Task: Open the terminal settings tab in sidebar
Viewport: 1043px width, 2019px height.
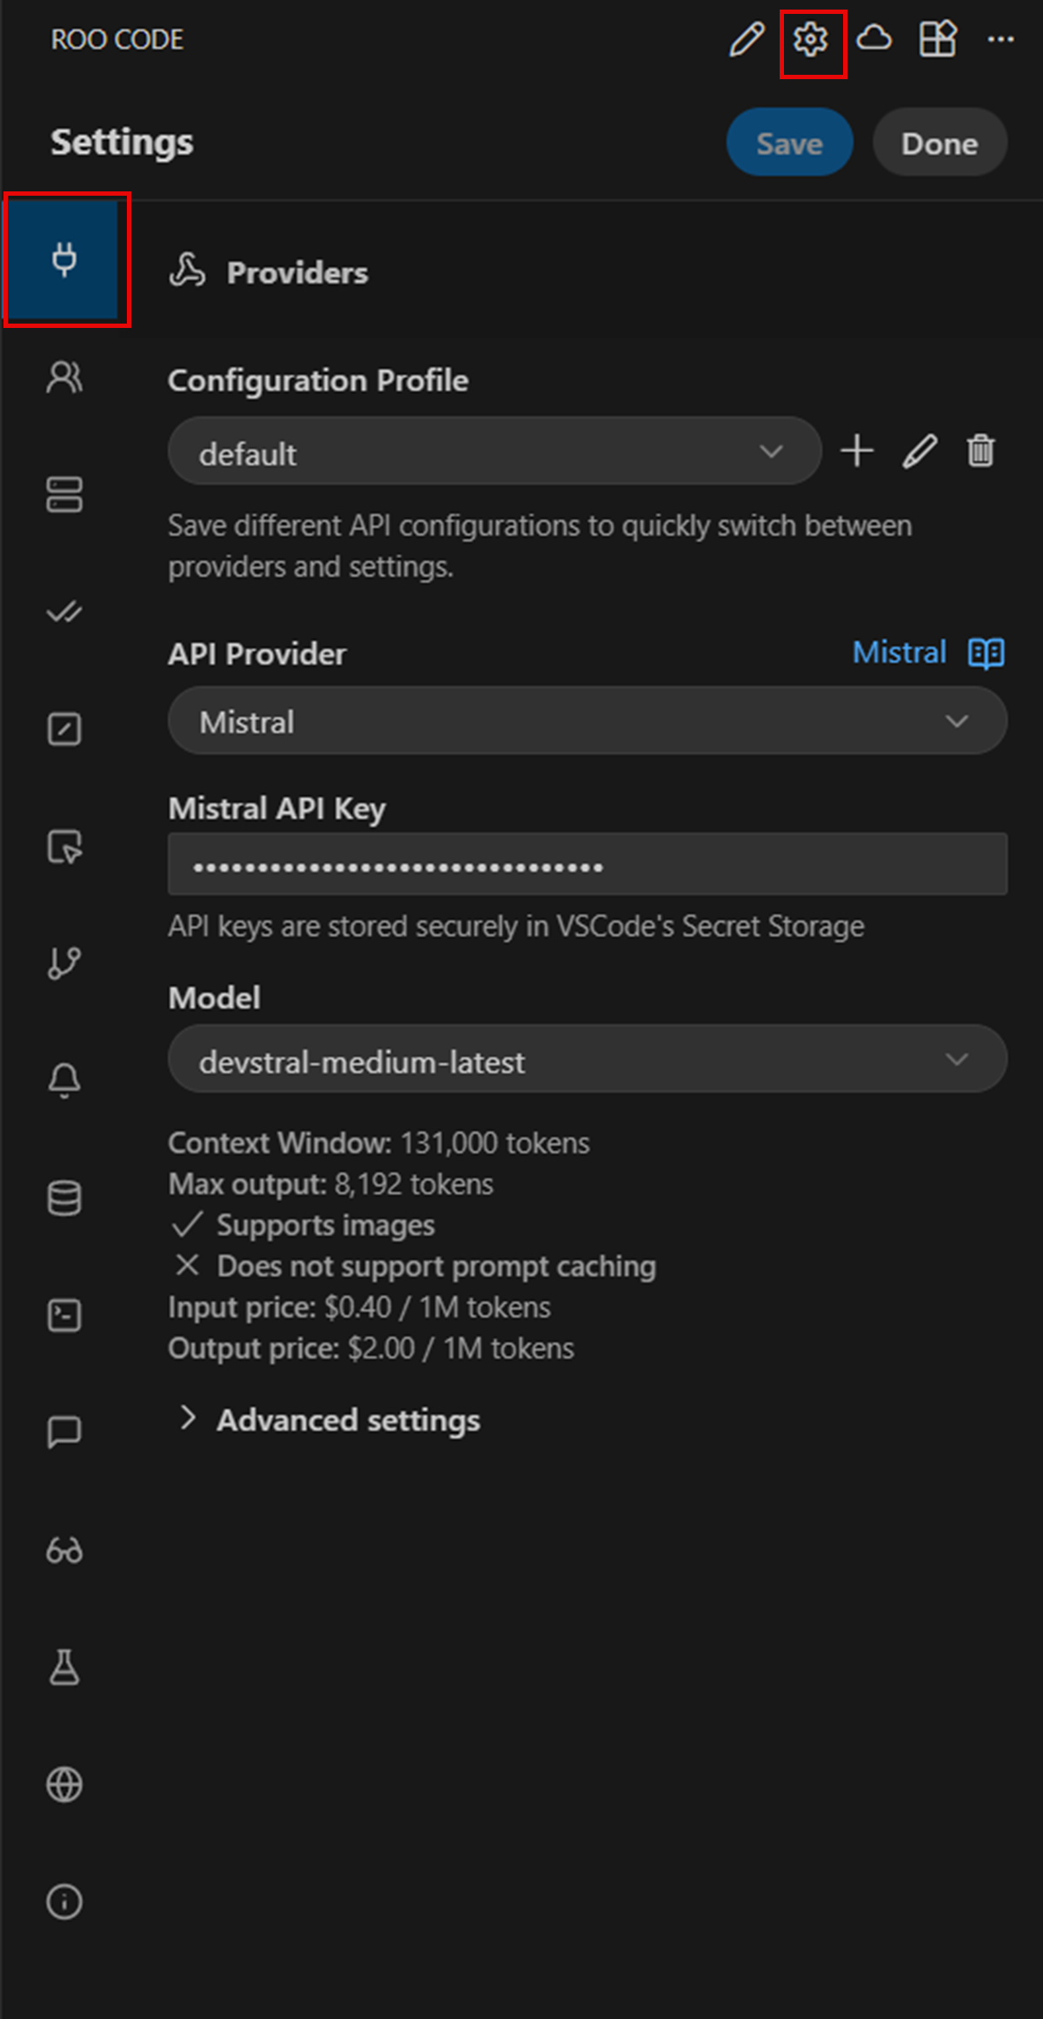Action: (64, 1315)
